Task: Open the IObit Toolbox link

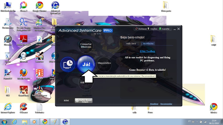Action: click(147, 51)
